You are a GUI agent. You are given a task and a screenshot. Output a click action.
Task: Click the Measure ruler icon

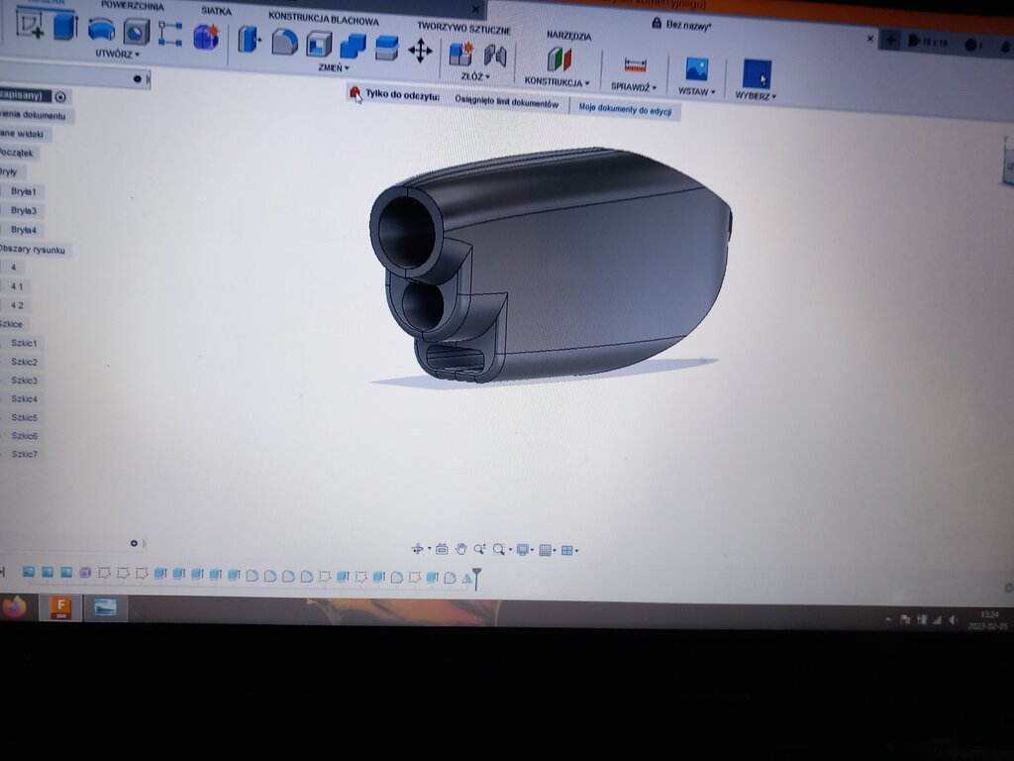pos(635,65)
